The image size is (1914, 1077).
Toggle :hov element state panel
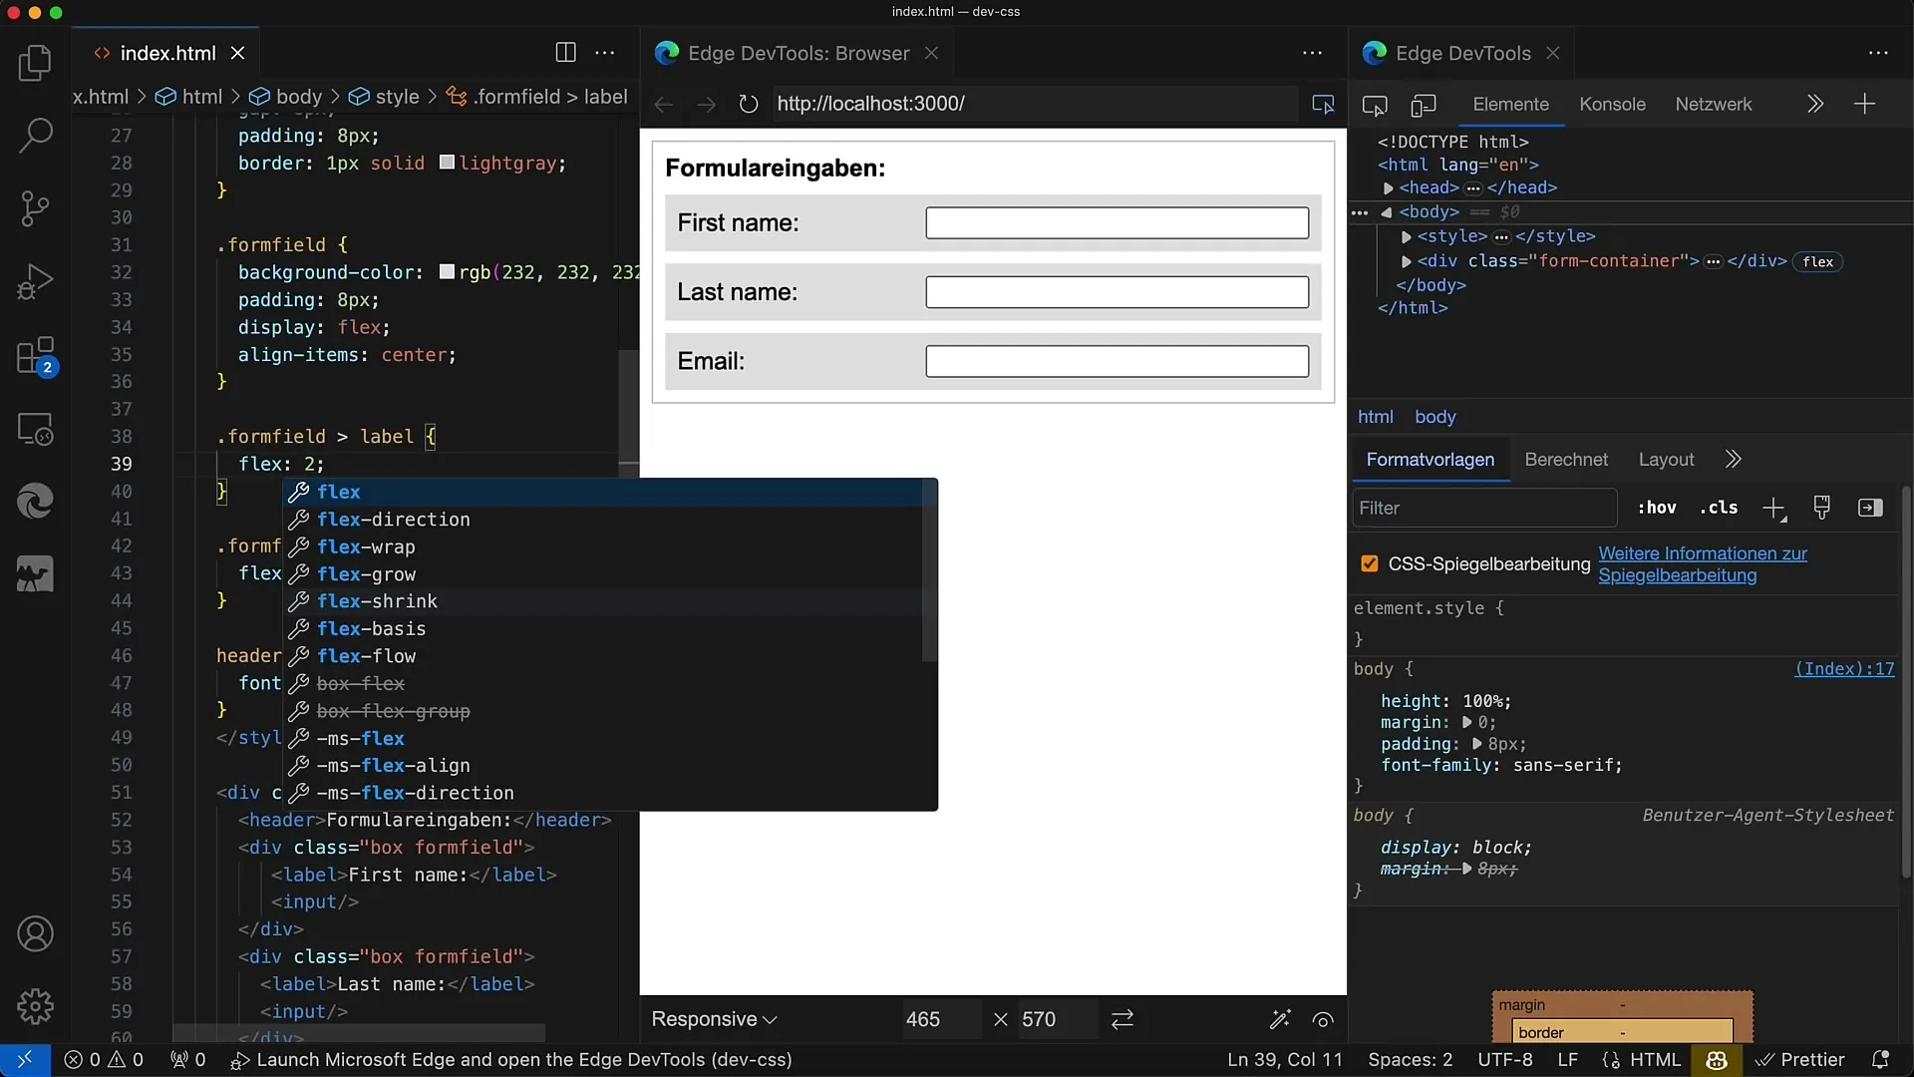(1657, 508)
